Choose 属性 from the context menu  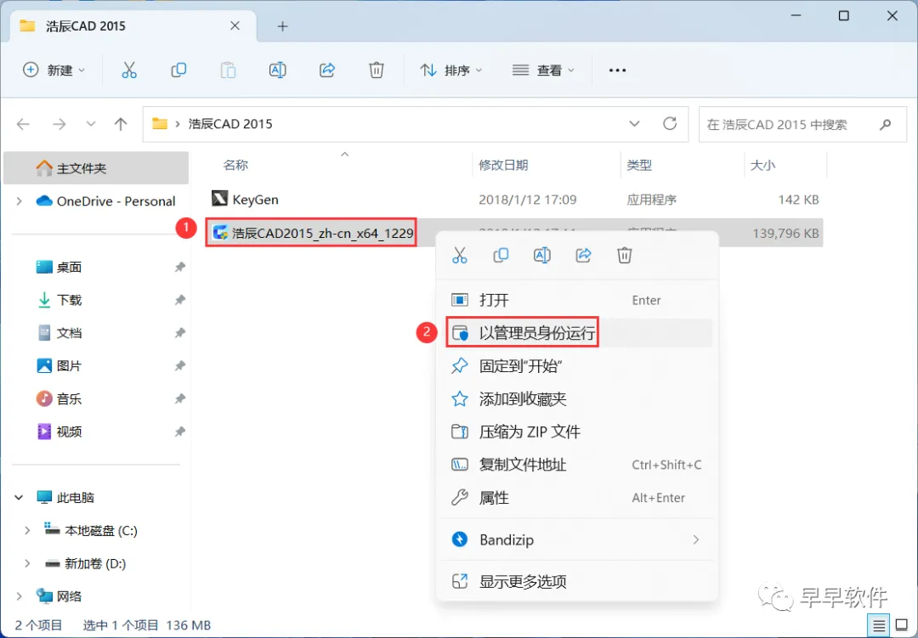click(x=577, y=498)
